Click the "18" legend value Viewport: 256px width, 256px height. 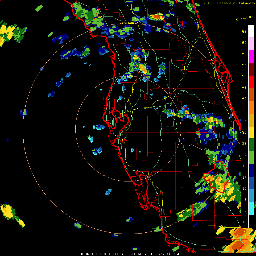pos(244,166)
